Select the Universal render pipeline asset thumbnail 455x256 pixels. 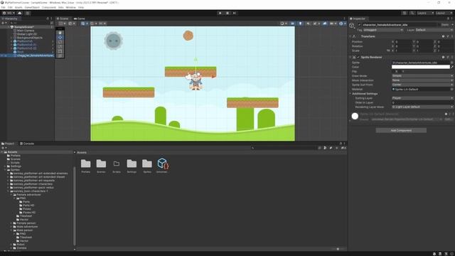(x=163, y=166)
